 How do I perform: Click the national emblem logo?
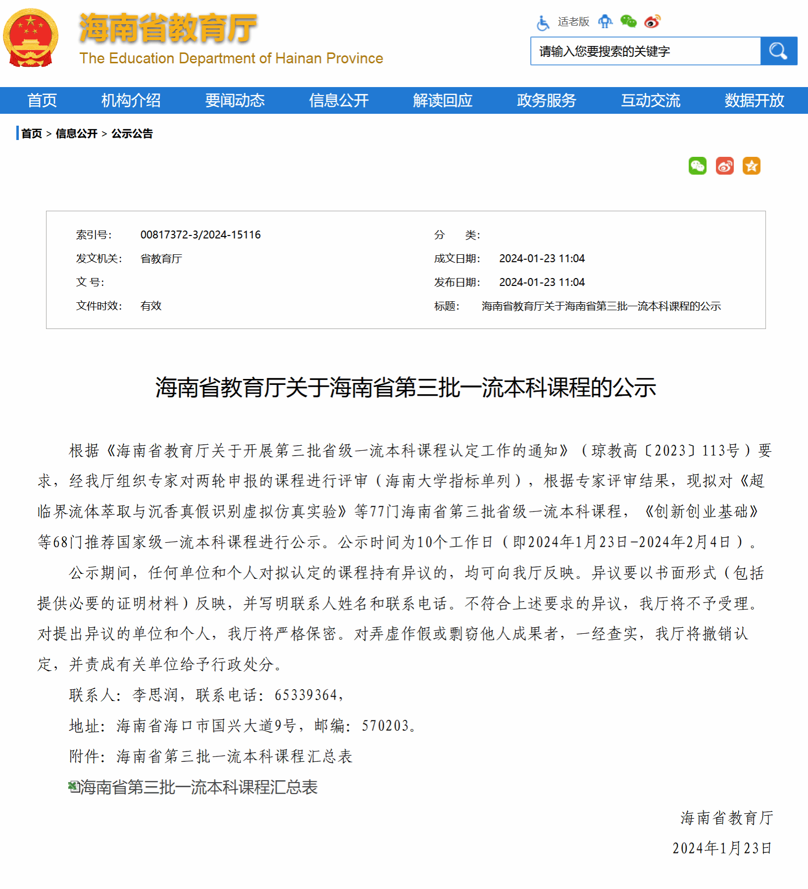tap(31, 38)
